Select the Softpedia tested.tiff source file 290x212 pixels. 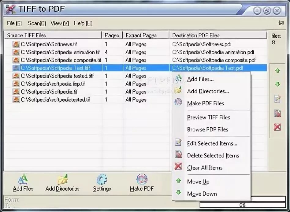[57, 76]
